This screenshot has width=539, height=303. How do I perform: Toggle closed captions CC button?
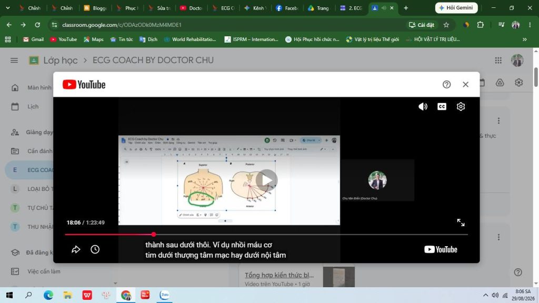(x=442, y=106)
